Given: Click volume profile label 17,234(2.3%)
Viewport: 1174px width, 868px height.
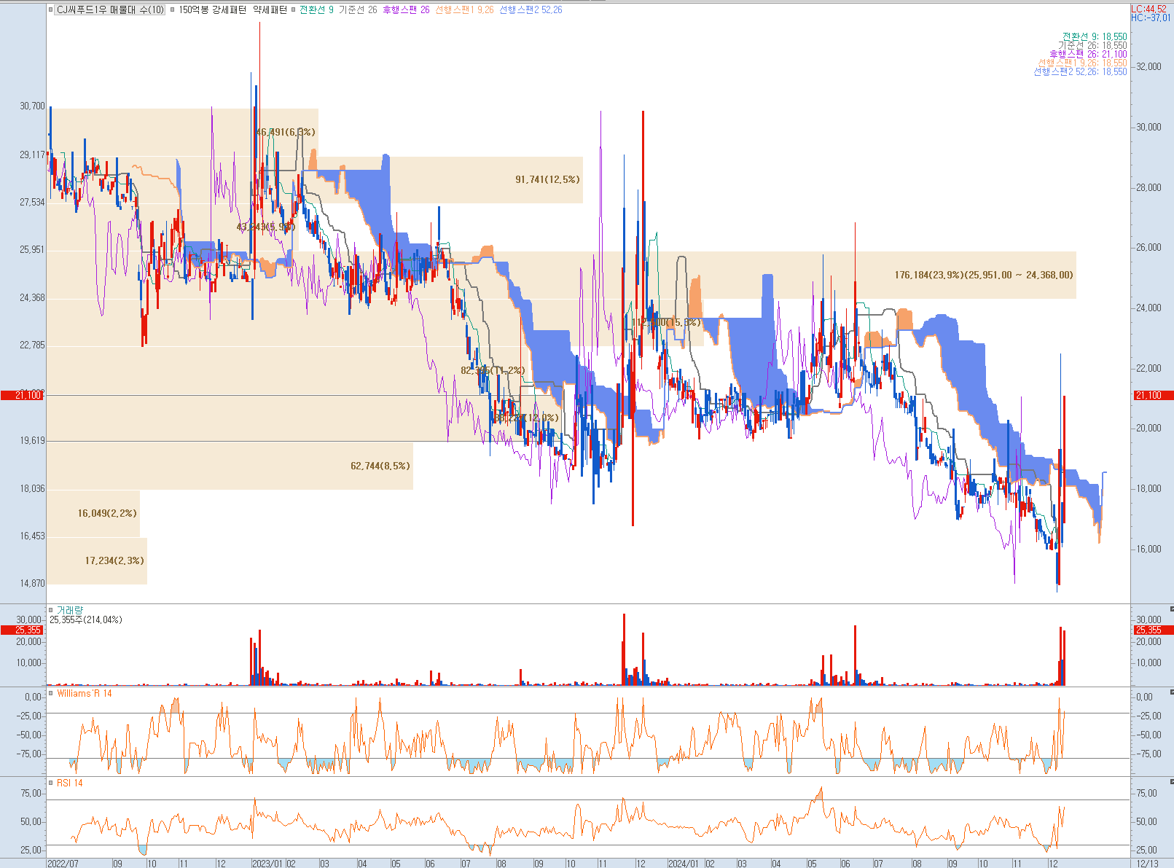Looking at the screenshot, I should pos(114,560).
